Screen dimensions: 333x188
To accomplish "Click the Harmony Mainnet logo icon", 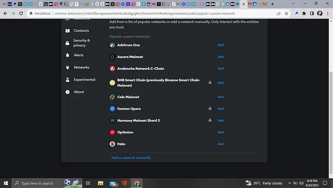I will [112, 120].
